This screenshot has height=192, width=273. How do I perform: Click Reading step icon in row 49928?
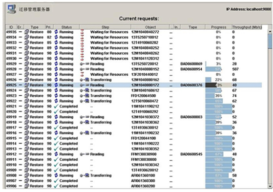[84, 69]
